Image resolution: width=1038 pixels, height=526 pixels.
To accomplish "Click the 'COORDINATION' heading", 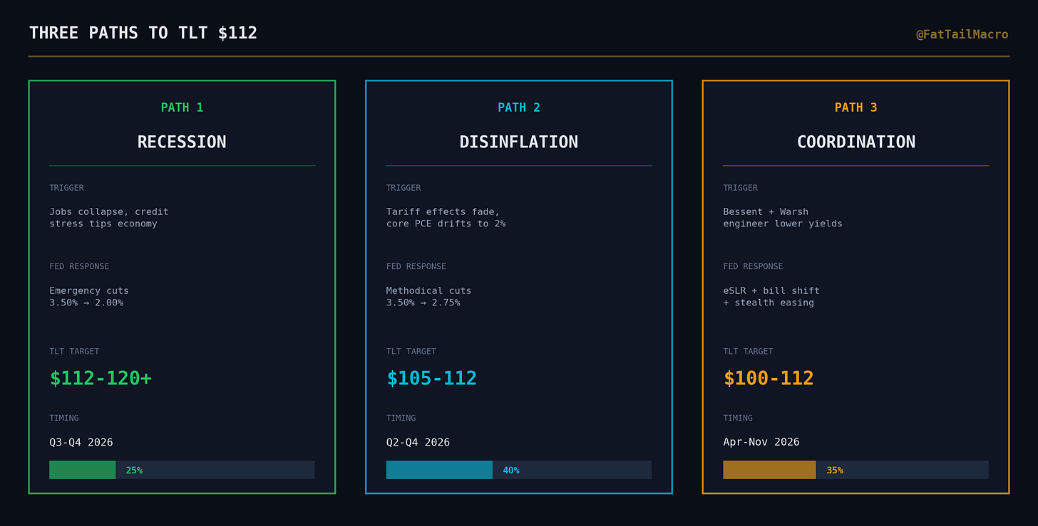I will [856, 142].
